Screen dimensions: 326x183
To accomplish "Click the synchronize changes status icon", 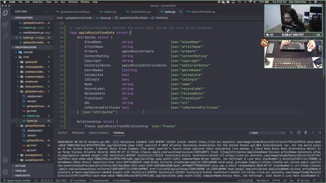I will (x=36, y=180).
